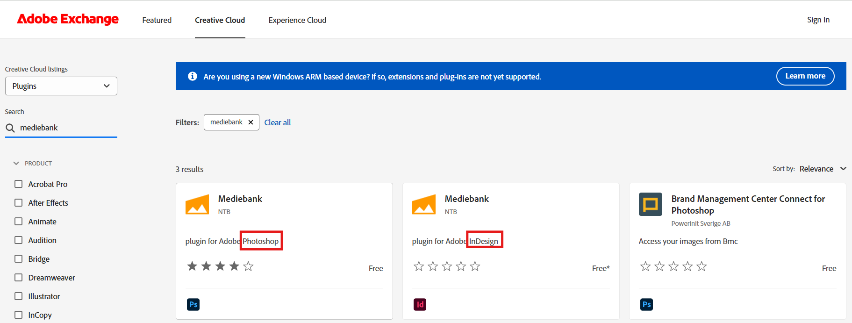The height and width of the screenshot is (323, 852).
Task: Open the Featured tab
Action: 157,20
